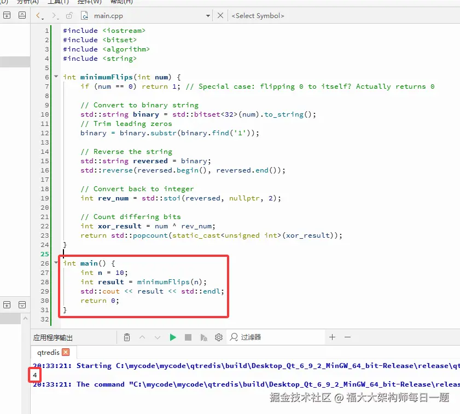Click the previous-item up arrow in output toolbar
460x414 pixels.
[142, 337]
